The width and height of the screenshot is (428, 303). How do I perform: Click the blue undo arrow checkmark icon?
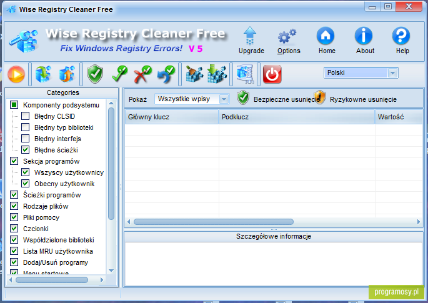point(166,74)
